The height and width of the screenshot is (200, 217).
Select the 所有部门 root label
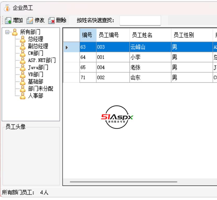coord(30,32)
